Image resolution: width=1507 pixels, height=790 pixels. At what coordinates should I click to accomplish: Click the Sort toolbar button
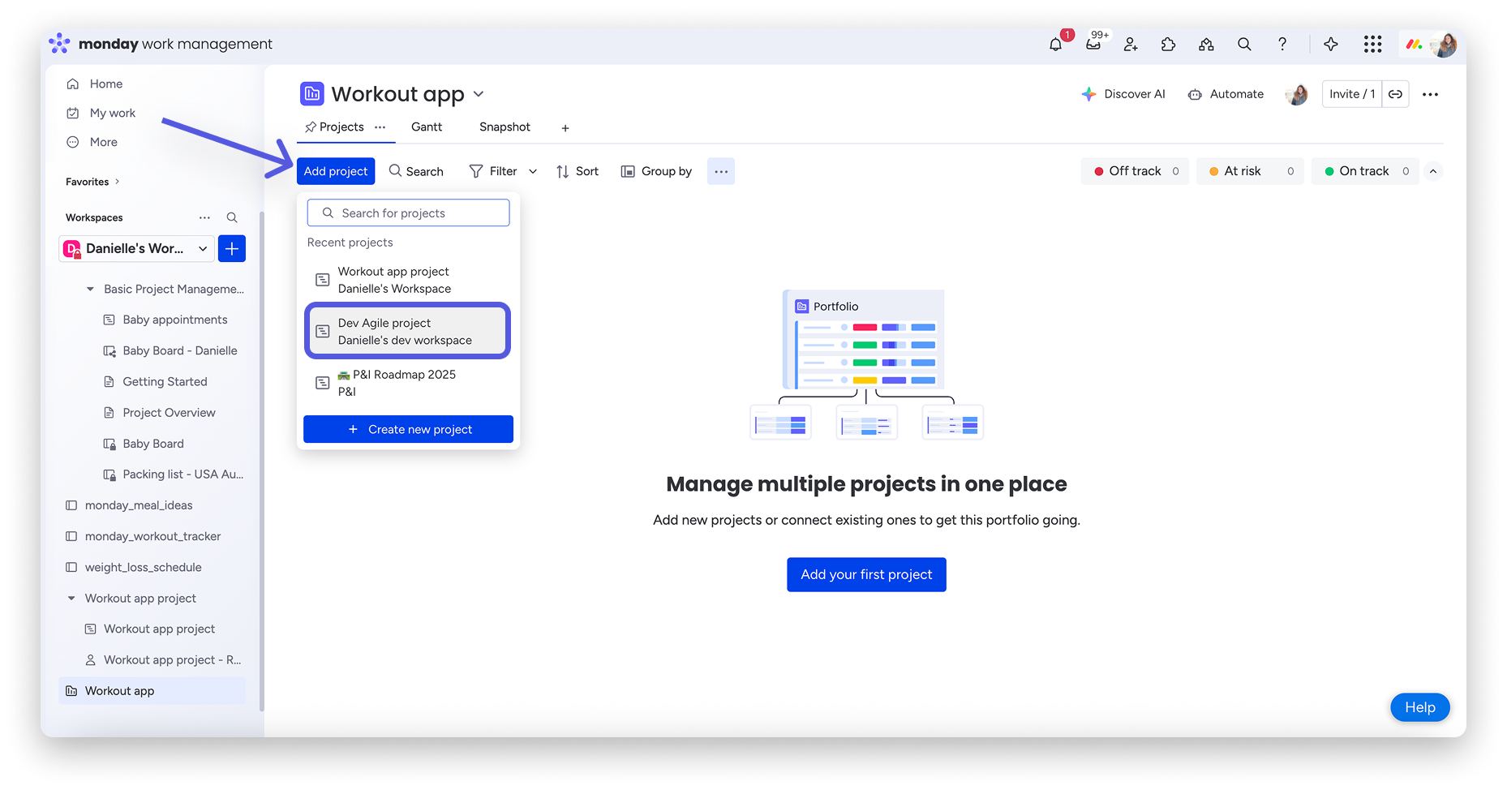point(577,171)
